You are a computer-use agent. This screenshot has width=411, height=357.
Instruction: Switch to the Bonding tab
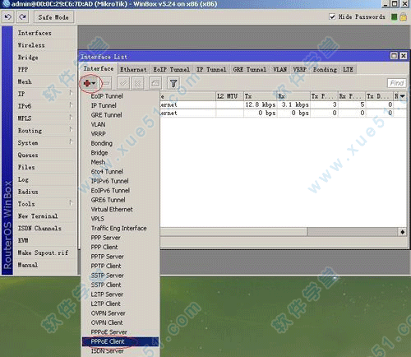point(325,69)
